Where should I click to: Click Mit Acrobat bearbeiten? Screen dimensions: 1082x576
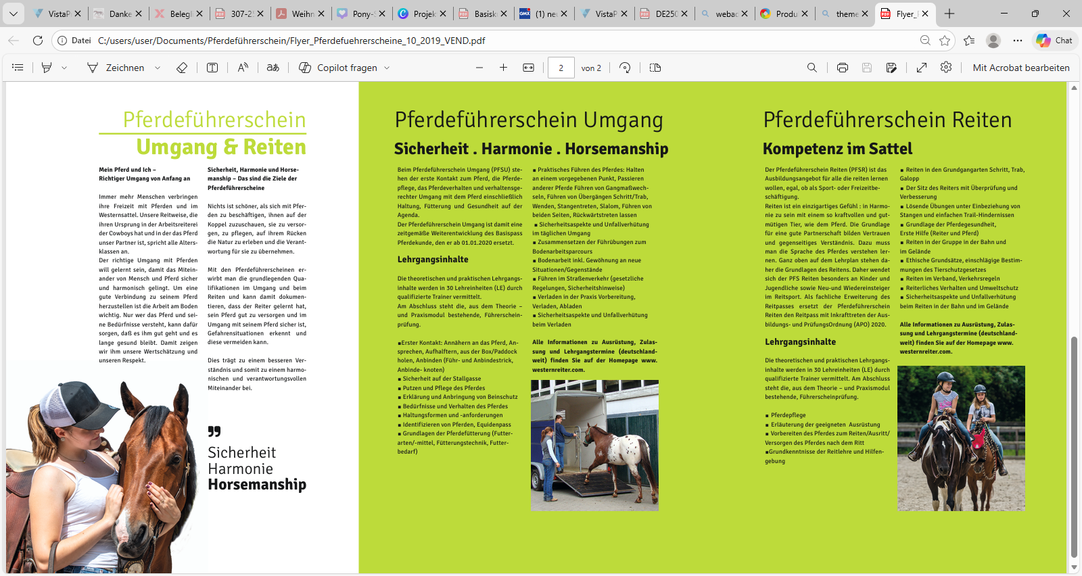point(1021,68)
